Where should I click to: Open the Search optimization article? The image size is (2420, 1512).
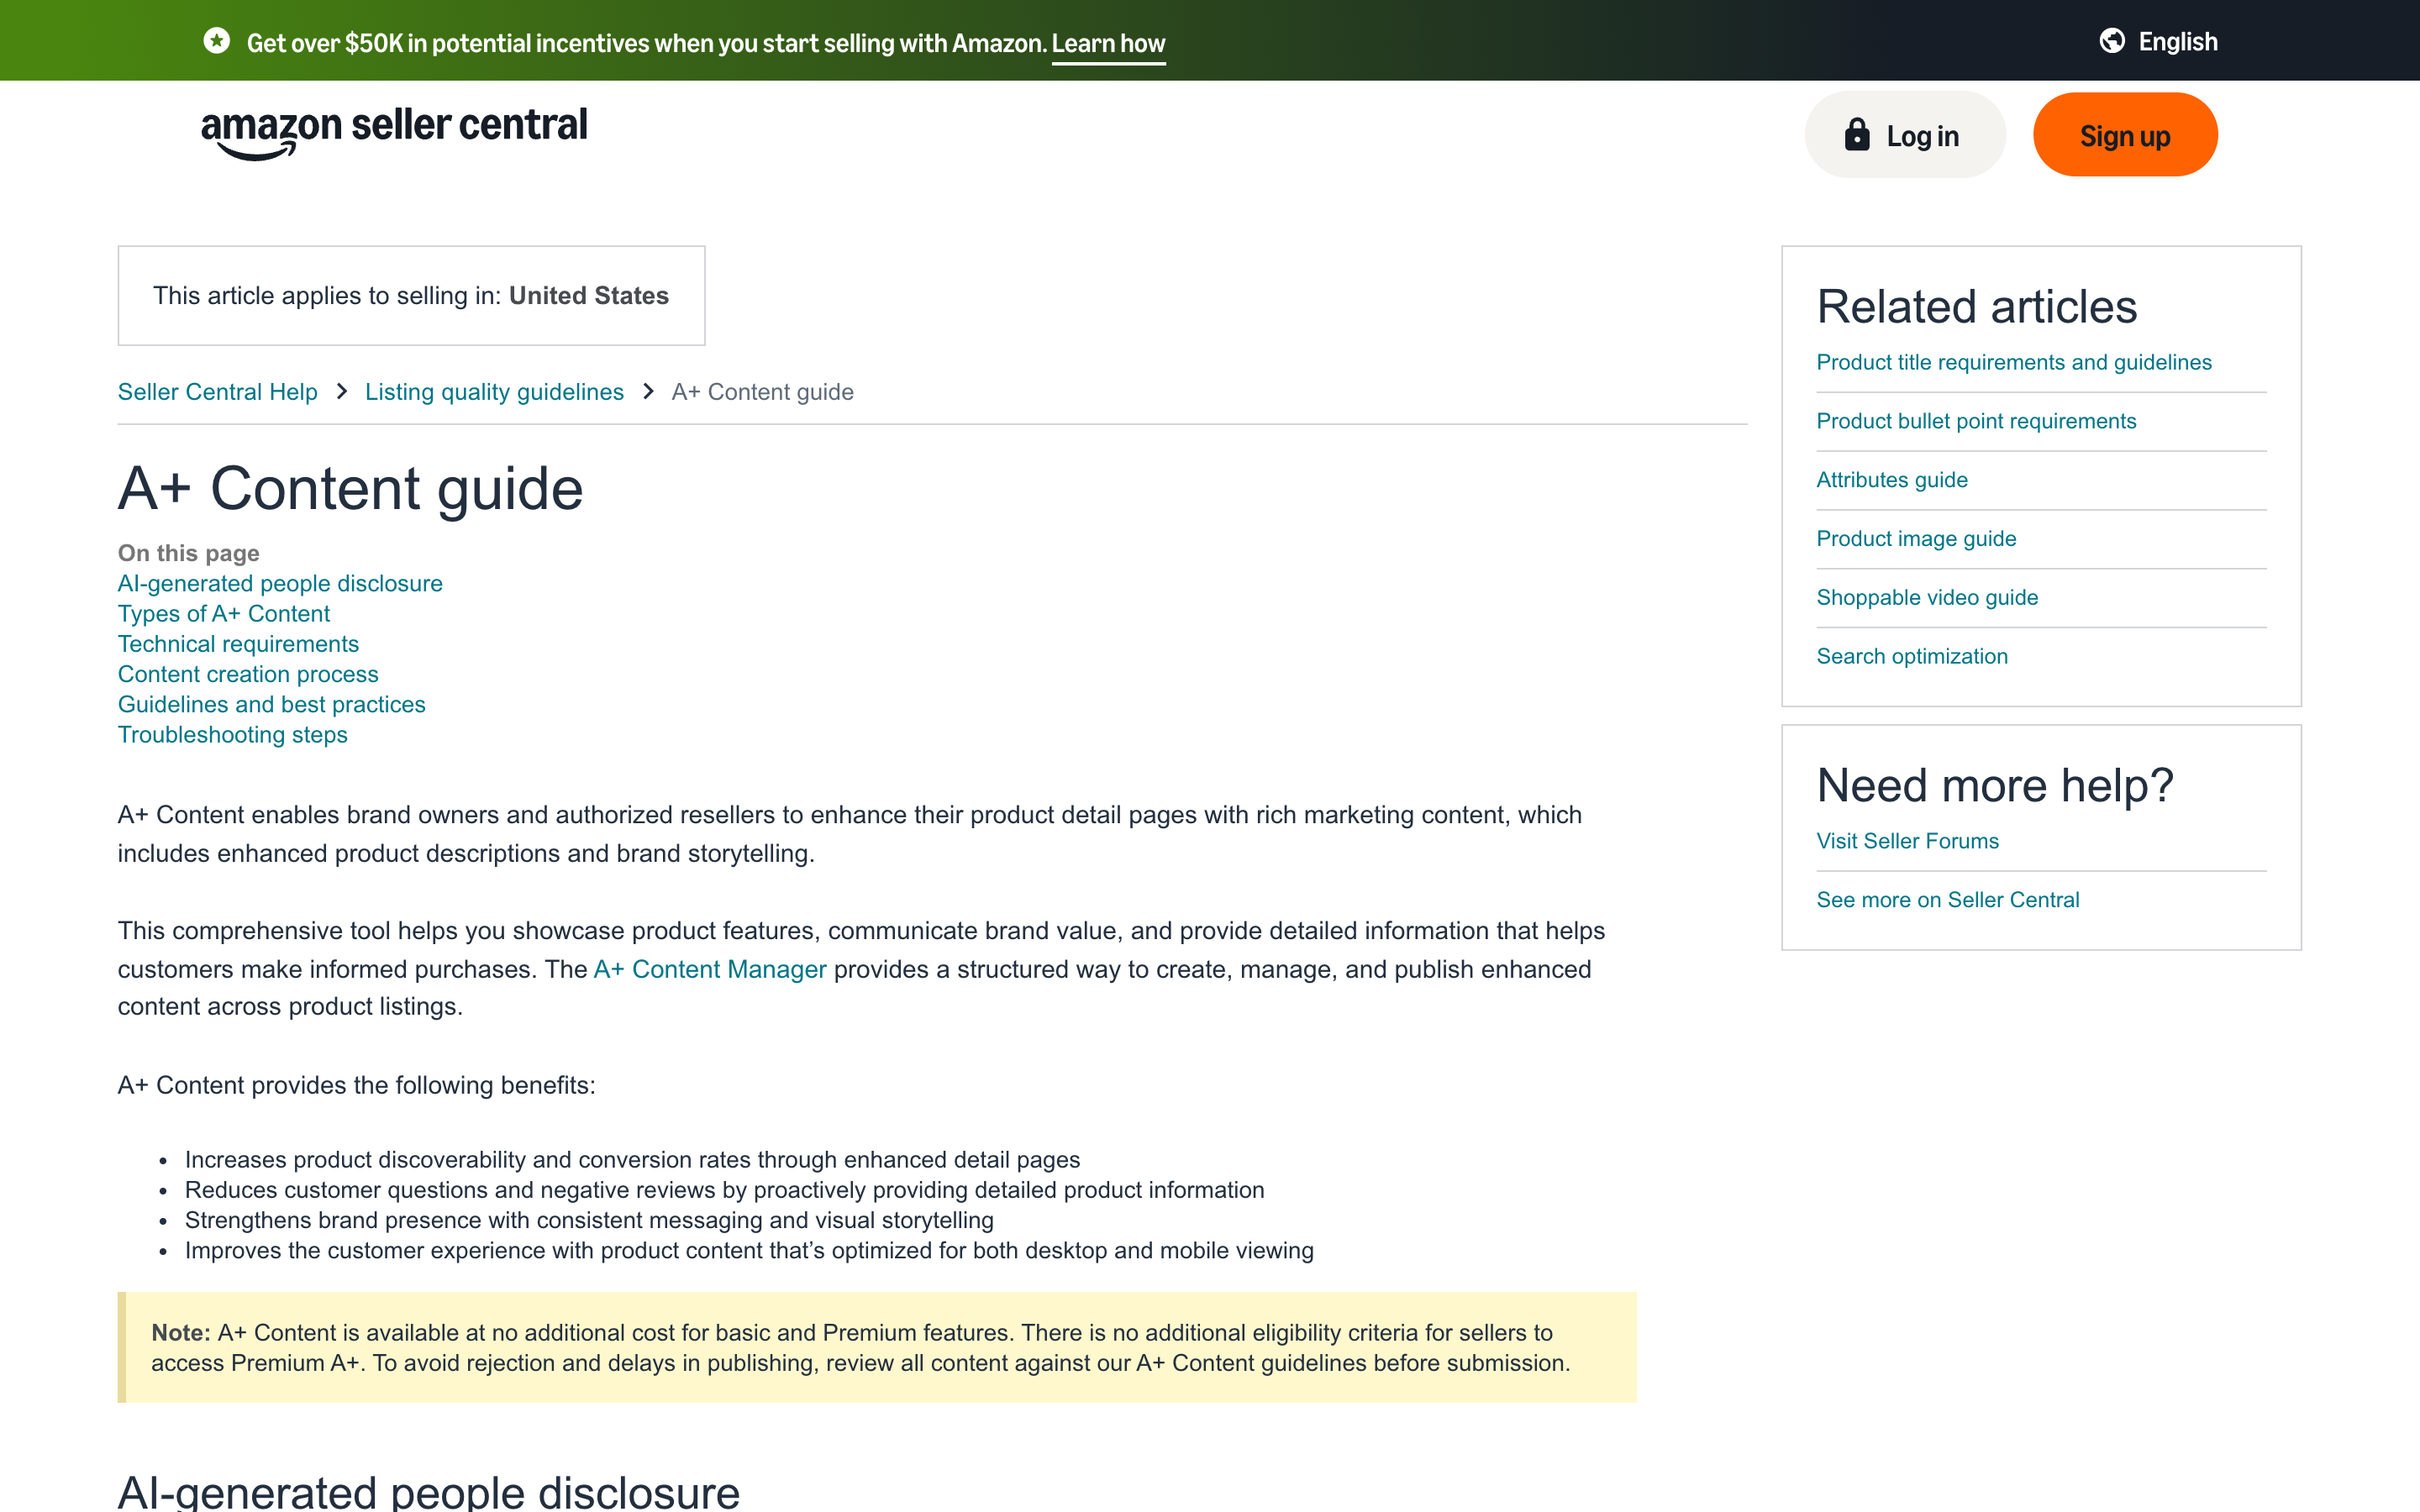[x=1912, y=657]
